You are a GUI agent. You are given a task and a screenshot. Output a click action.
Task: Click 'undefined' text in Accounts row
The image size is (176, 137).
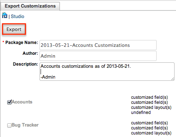click(141, 112)
